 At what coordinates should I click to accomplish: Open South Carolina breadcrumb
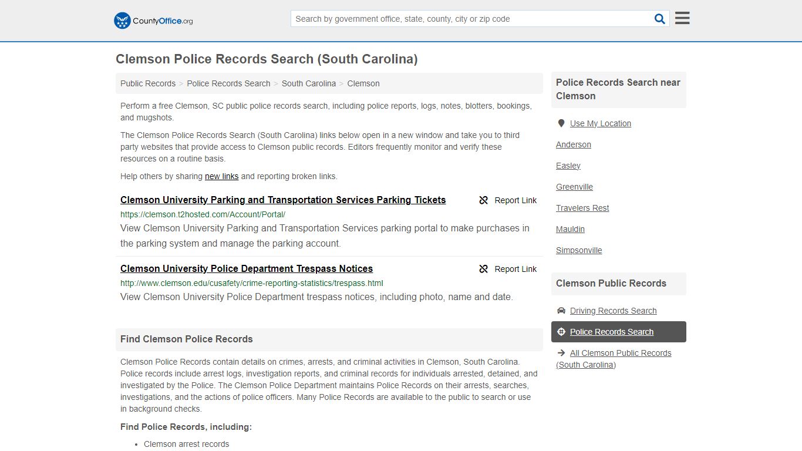click(x=309, y=83)
